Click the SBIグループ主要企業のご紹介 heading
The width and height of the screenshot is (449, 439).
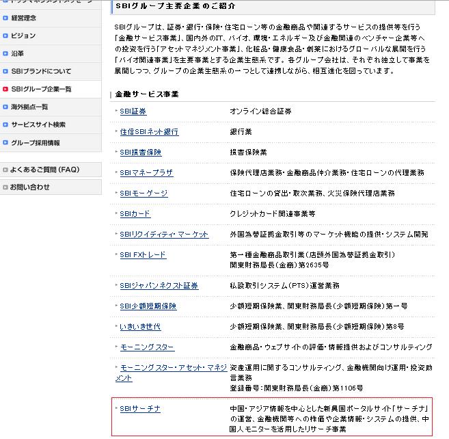point(175,6)
